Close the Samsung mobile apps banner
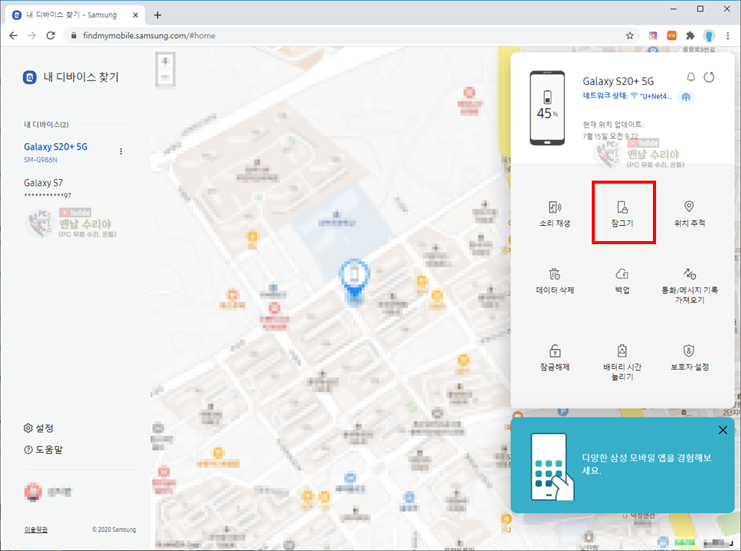This screenshot has width=741, height=551. coord(723,430)
